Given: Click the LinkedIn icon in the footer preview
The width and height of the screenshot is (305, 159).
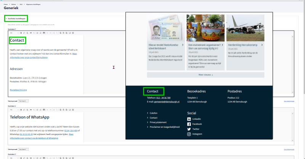Looking at the screenshot, I should (189, 119).
